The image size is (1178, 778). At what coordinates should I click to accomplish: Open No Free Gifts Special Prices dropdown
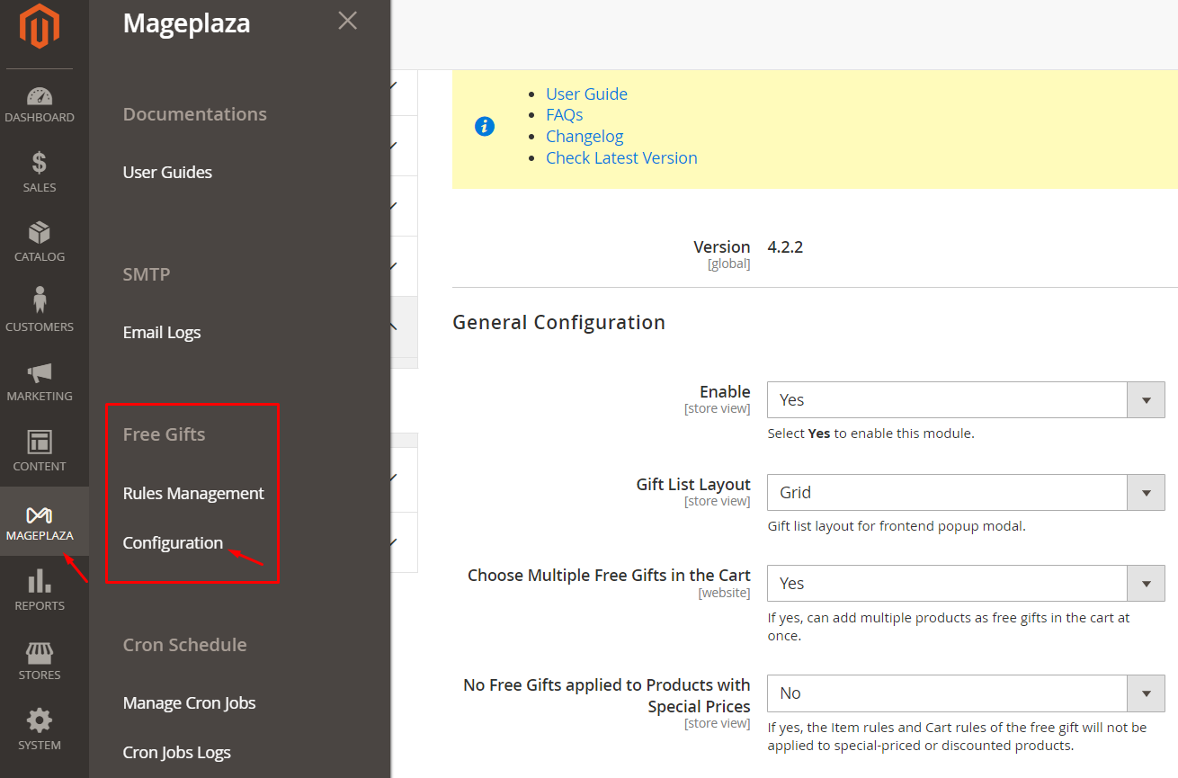click(965, 693)
